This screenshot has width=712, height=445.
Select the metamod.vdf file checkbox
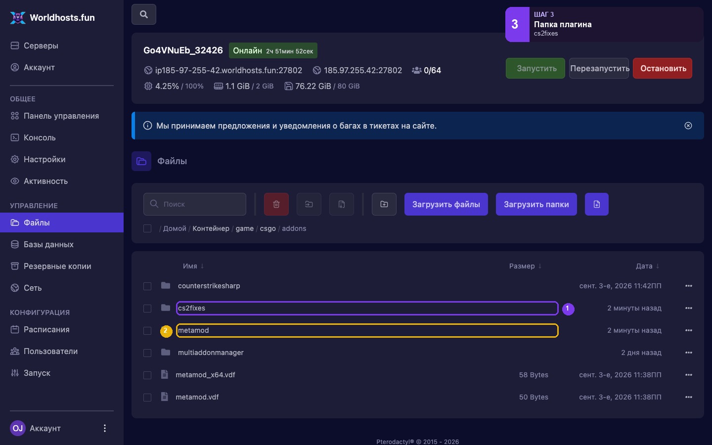point(147,398)
